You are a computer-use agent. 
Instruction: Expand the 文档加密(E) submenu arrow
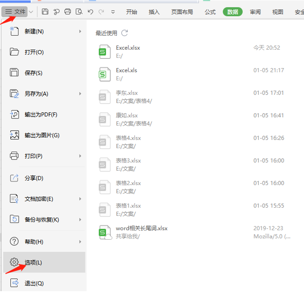80,199
